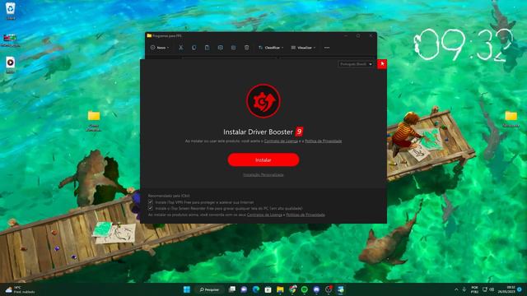Click the Delete trash icon in File Explorer
The width and height of the screenshot is (527, 296).
[x=247, y=48]
